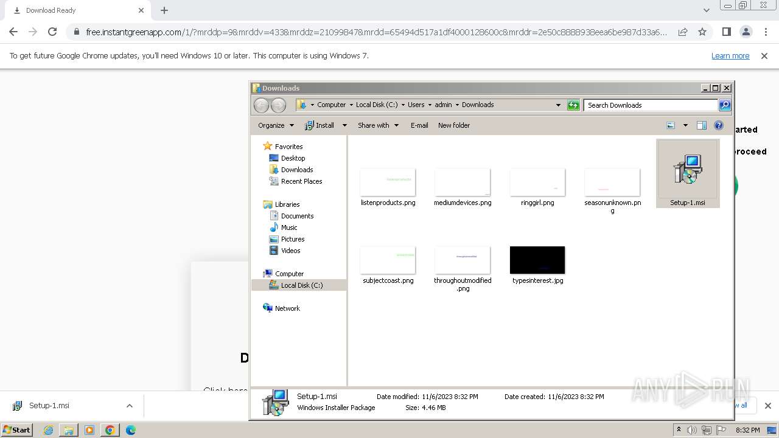Open the Music library

pos(289,228)
